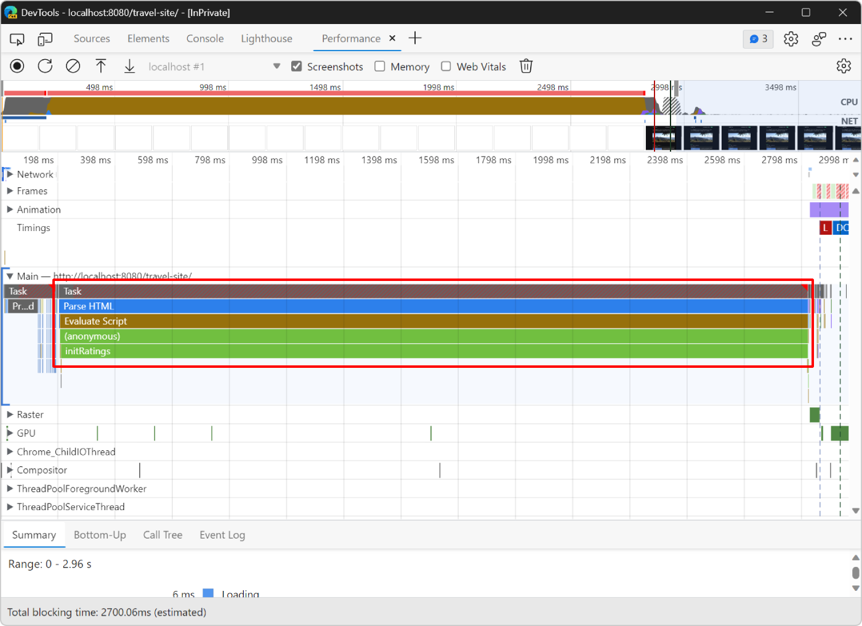This screenshot has width=862, height=626.
Task: Open the localhost #1 profile dropdown
Action: (276, 66)
